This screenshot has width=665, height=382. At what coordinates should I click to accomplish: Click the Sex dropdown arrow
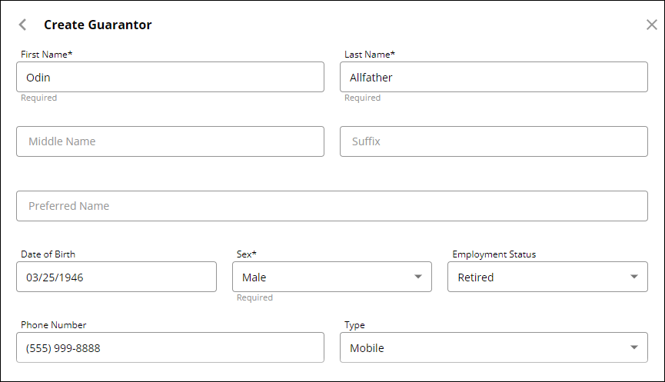(x=418, y=277)
